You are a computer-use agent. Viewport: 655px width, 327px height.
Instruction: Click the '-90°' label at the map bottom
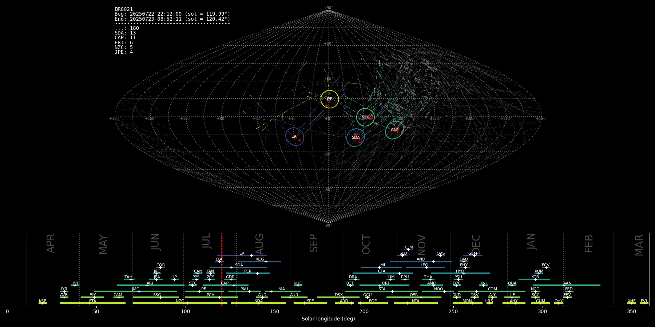coord(328,226)
